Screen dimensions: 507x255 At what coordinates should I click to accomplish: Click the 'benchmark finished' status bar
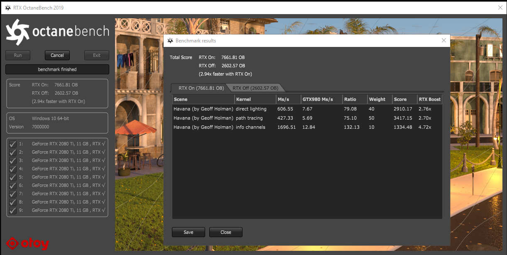coord(57,69)
